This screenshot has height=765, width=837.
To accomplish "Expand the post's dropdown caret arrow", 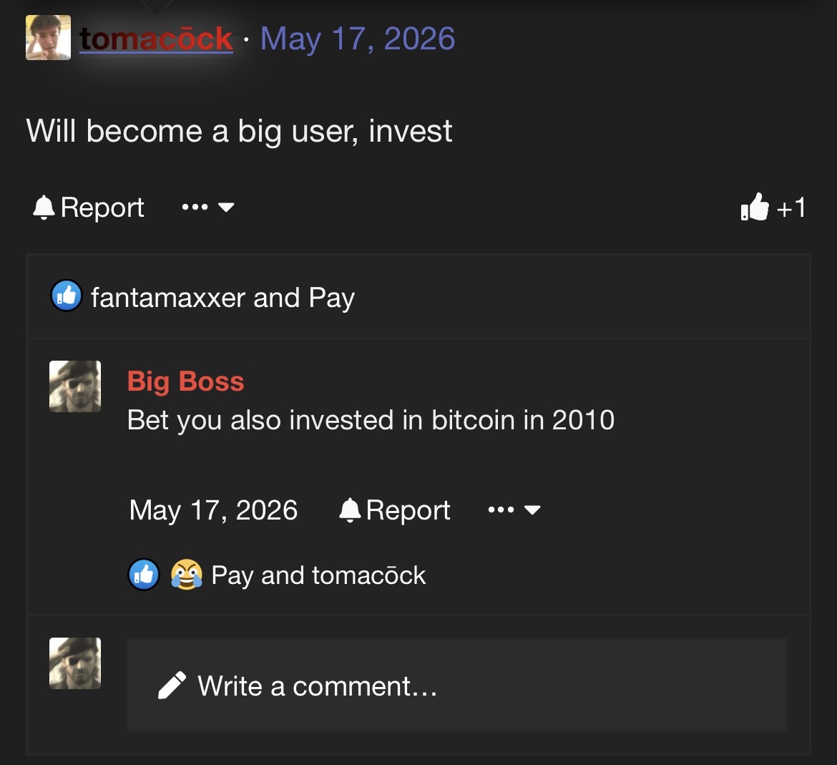I will click(226, 207).
